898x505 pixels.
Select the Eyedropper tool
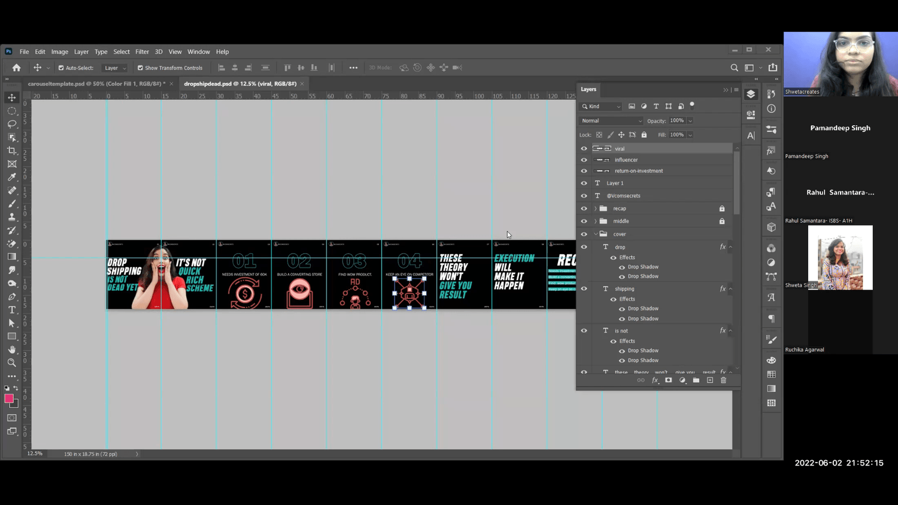point(12,177)
